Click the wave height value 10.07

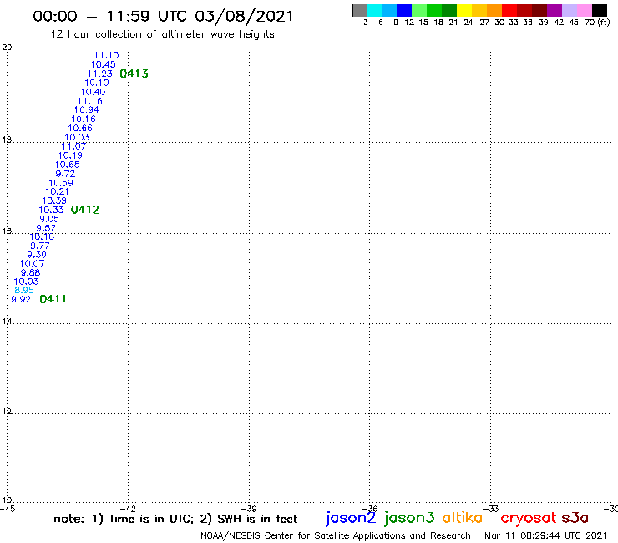point(33,264)
